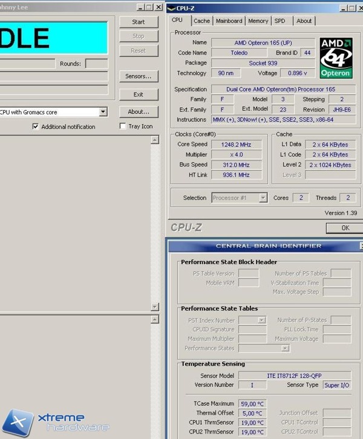Screen dimensions: 363x439
Task: Click the CPU-Z title bar icon
Action: pyautogui.click(x=171, y=8)
